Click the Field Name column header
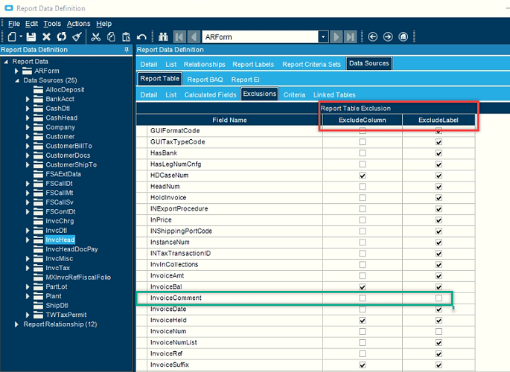 point(229,120)
